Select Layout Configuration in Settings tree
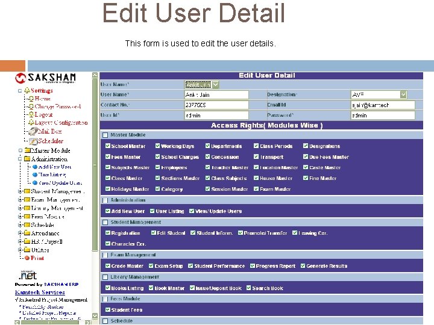The width and height of the screenshot is (434, 325). (61, 122)
